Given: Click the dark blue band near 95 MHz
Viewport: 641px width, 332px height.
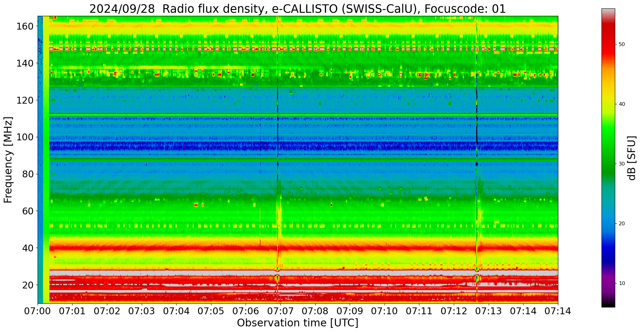Looking at the screenshot, I should click(x=303, y=146).
